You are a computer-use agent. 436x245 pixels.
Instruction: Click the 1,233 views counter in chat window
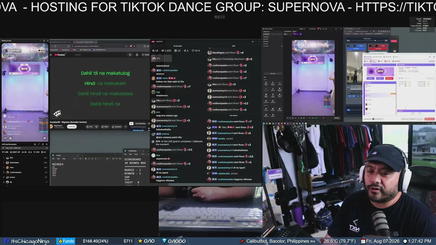coord(166,50)
